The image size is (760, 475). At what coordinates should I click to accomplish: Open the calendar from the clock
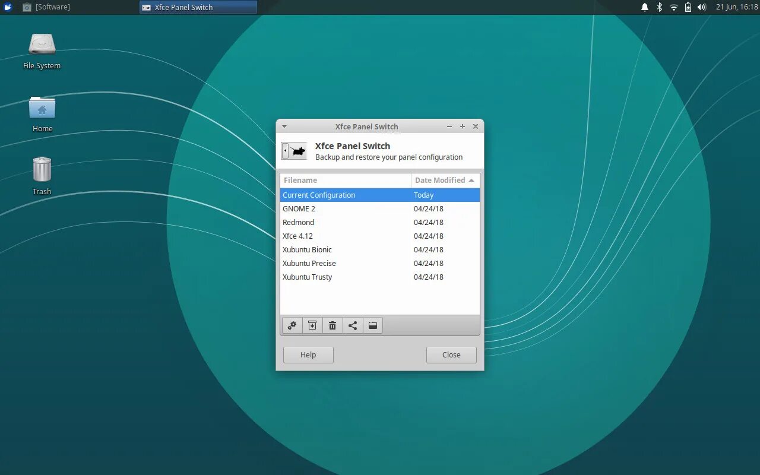point(736,7)
